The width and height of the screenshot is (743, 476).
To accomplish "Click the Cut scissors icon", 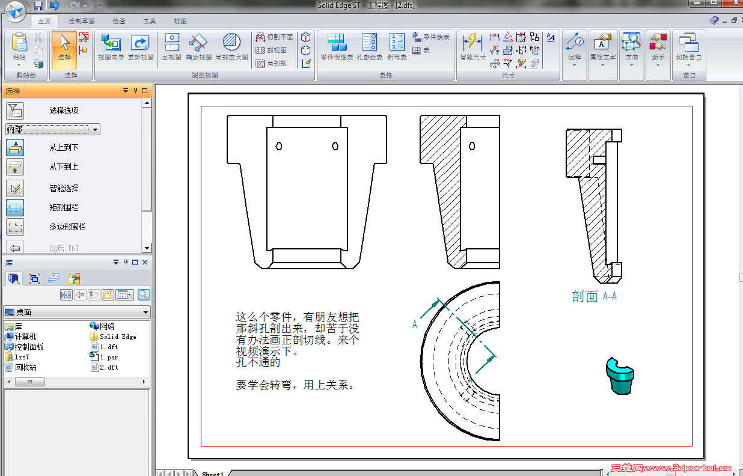I will pyautogui.click(x=38, y=37).
